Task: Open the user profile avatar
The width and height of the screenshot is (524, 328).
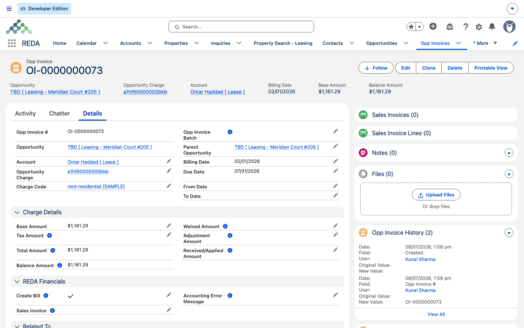Action: 509,27
